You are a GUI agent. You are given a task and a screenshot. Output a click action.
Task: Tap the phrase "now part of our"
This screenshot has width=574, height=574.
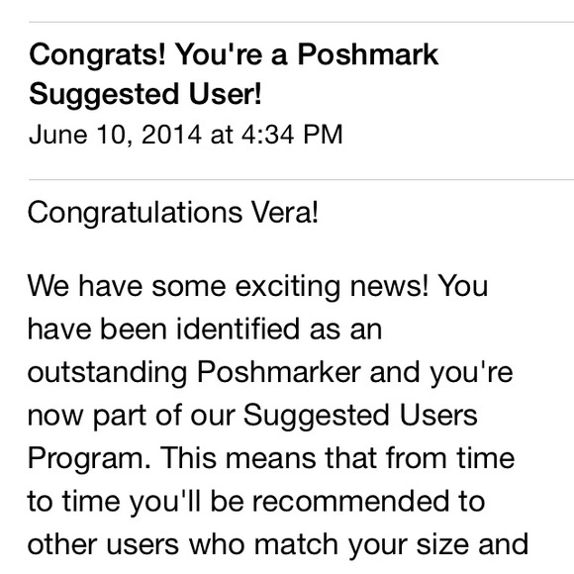131,417
